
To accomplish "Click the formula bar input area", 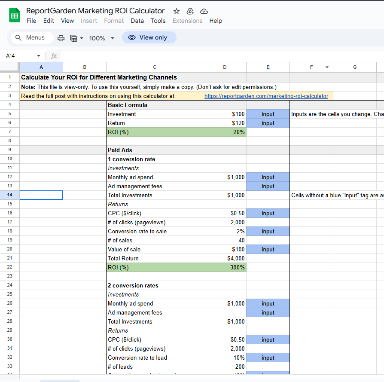I will pos(222,56).
